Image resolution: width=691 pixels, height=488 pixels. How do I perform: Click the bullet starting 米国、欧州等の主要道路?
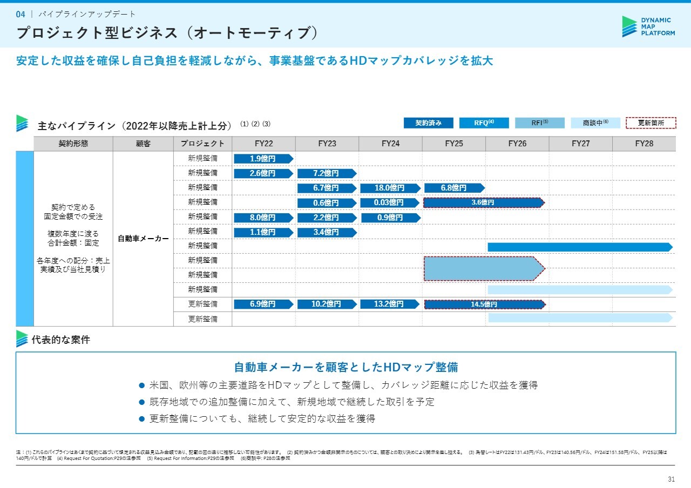pyautogui.click(x=343, y=385)
